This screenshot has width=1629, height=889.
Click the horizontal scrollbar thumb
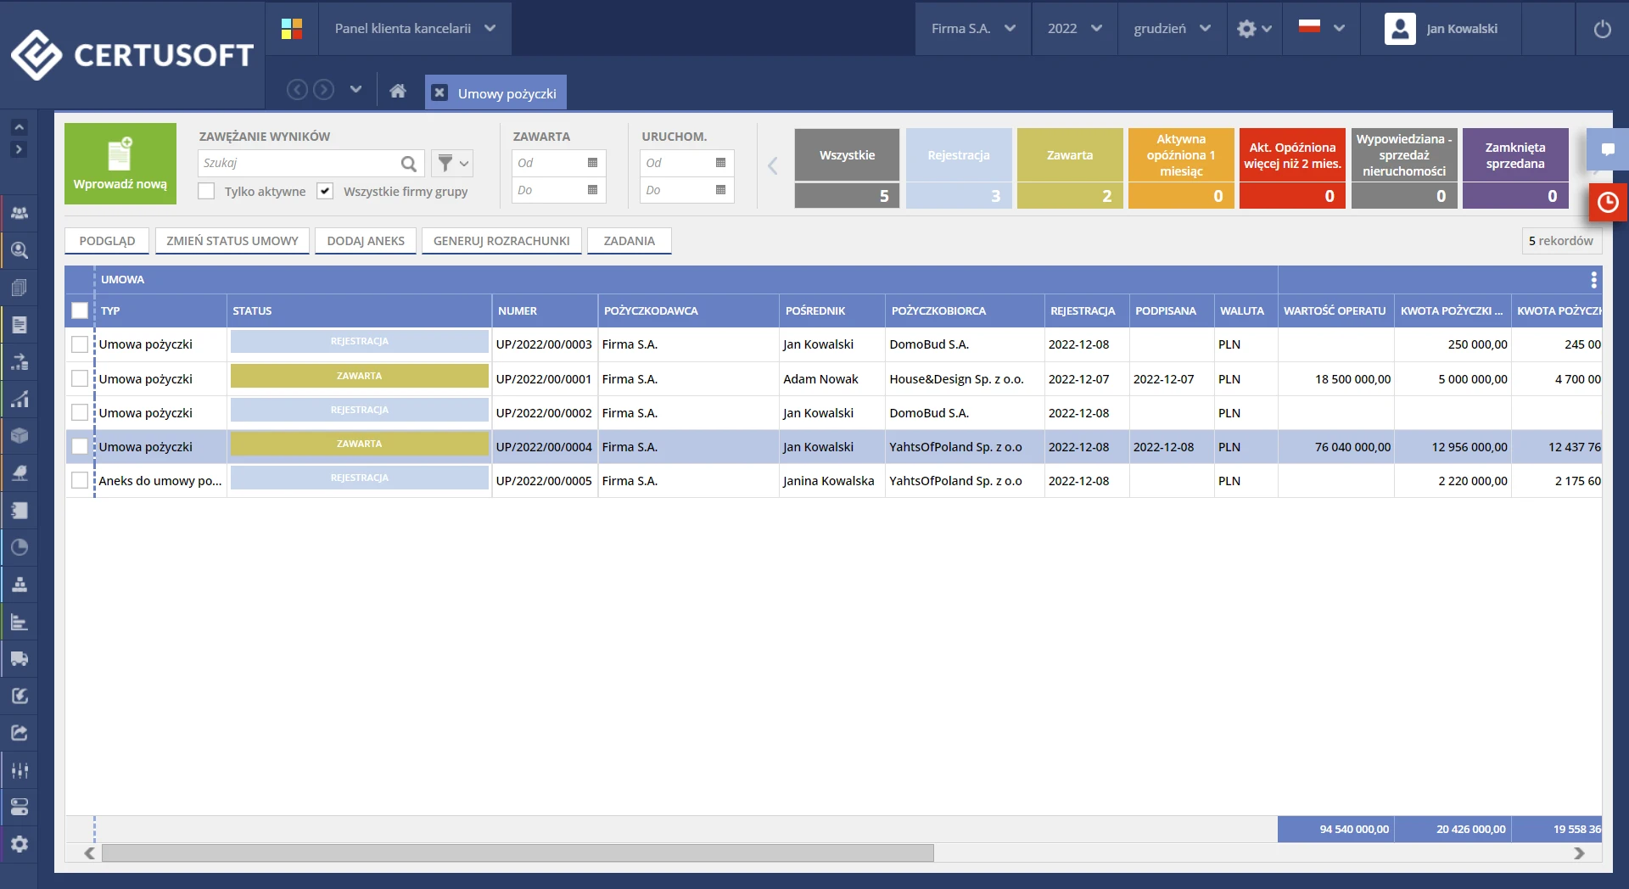[x=518, y=853]
